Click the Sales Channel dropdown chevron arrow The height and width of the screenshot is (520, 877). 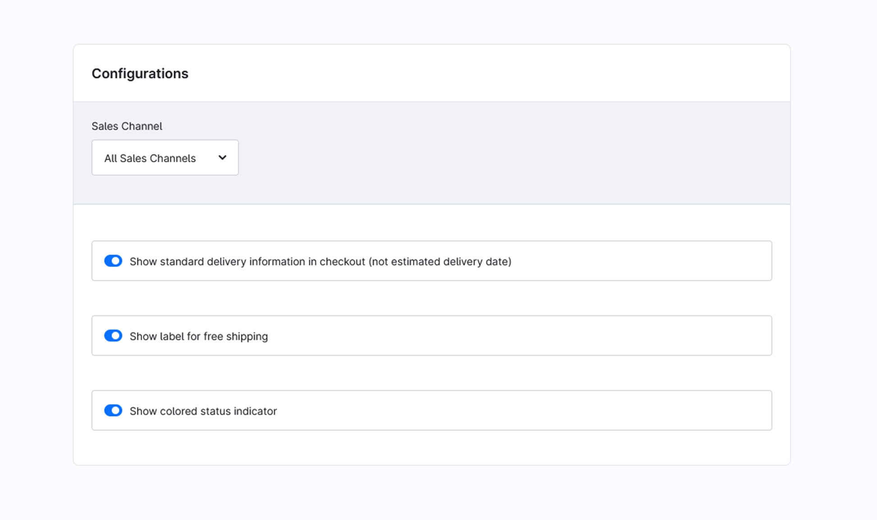(222, 157)
